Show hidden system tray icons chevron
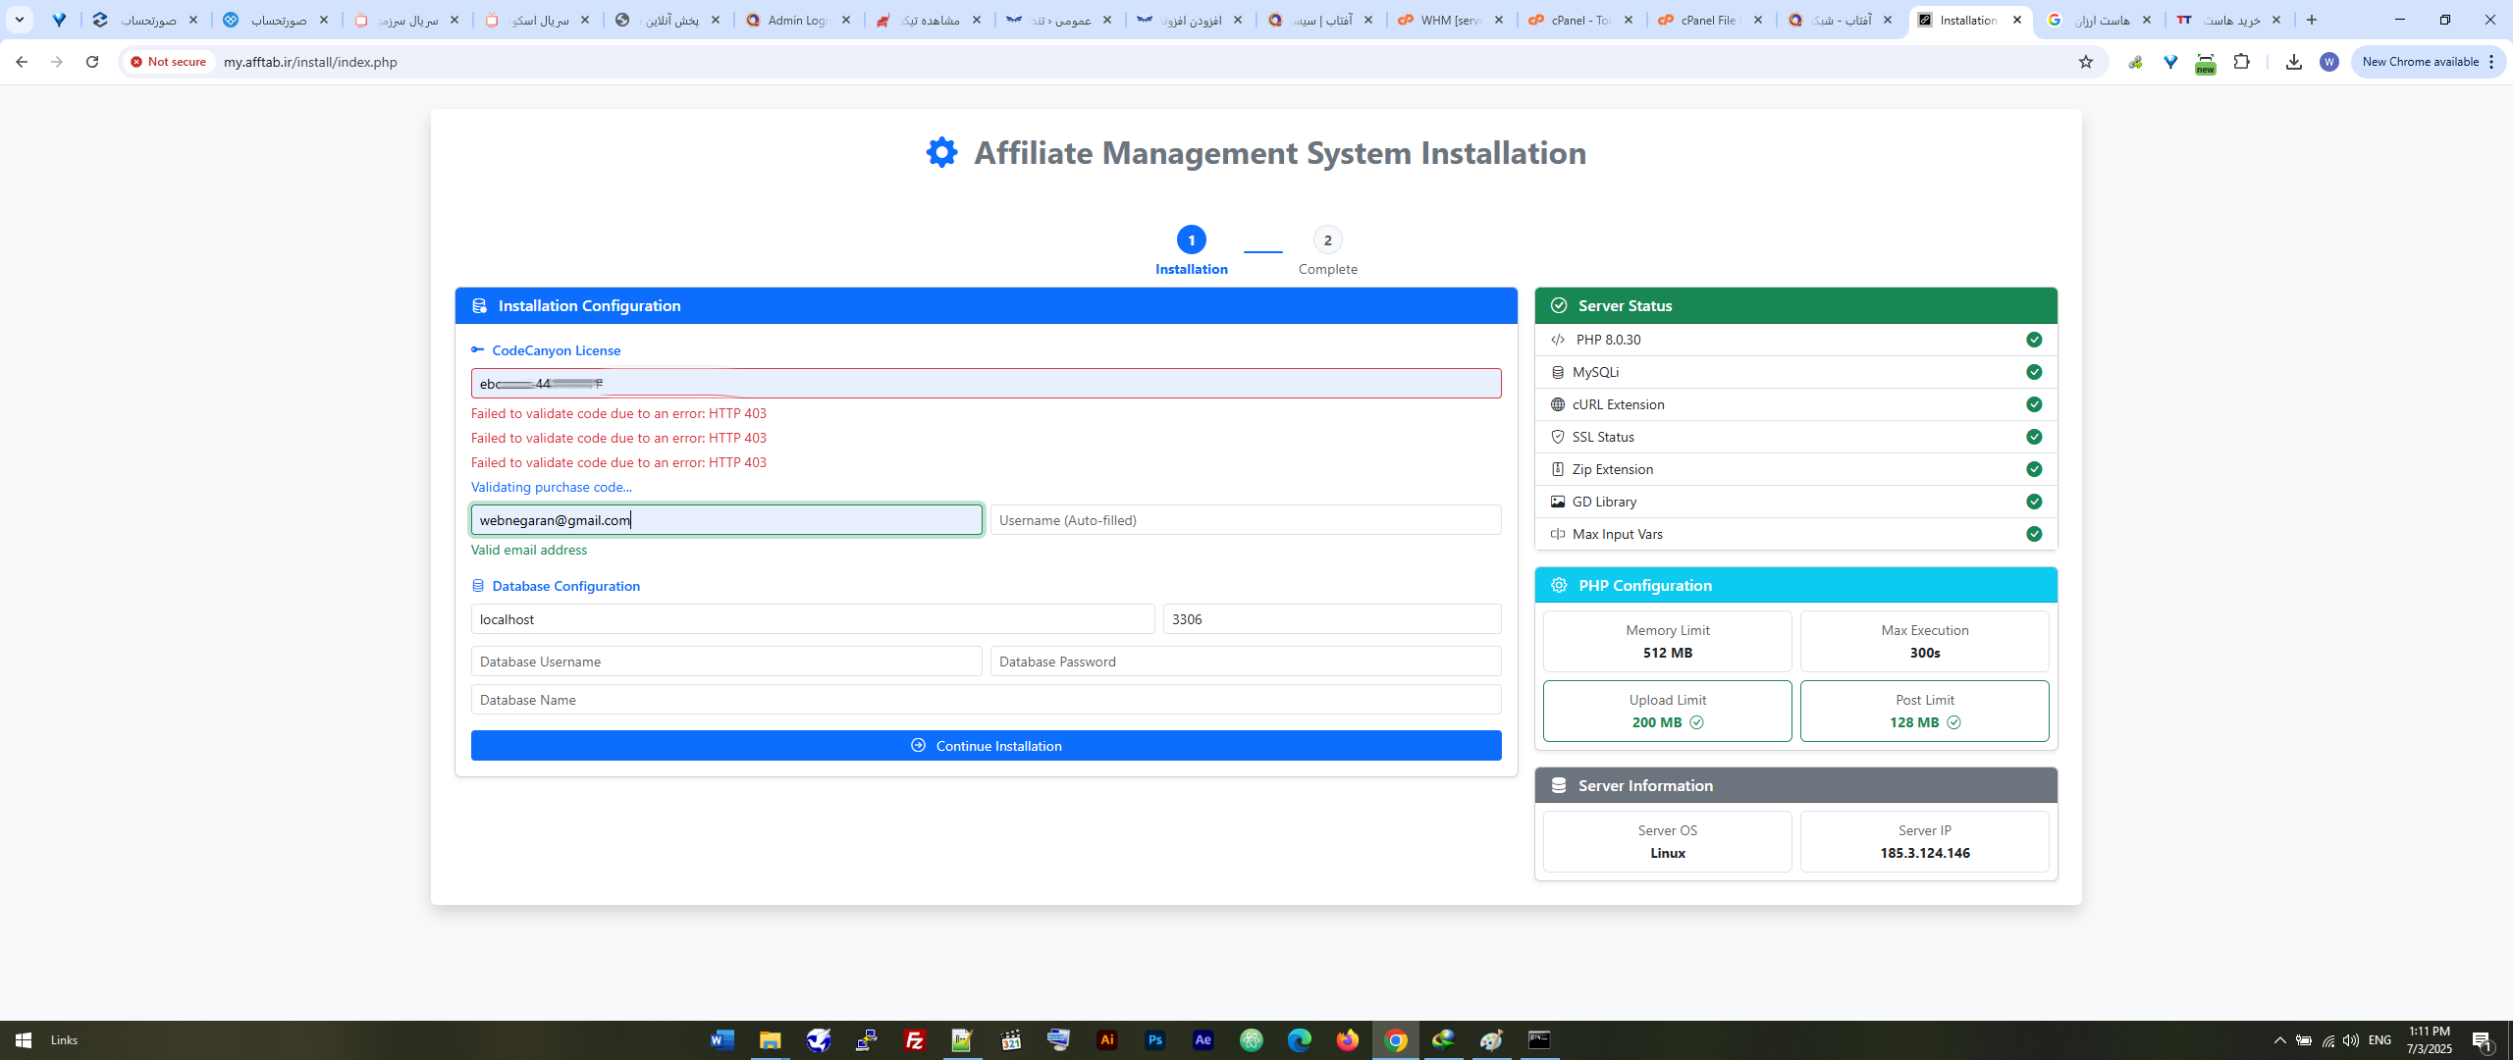This screenshot has height=1060, width=2513. point(2279,1040)
